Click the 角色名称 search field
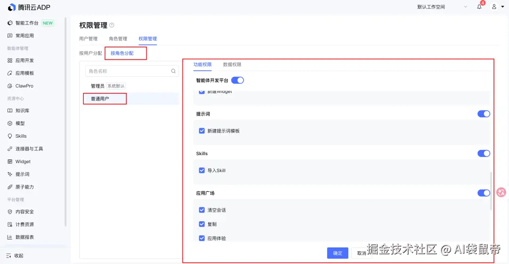509x264 pixels. [132, 71]
